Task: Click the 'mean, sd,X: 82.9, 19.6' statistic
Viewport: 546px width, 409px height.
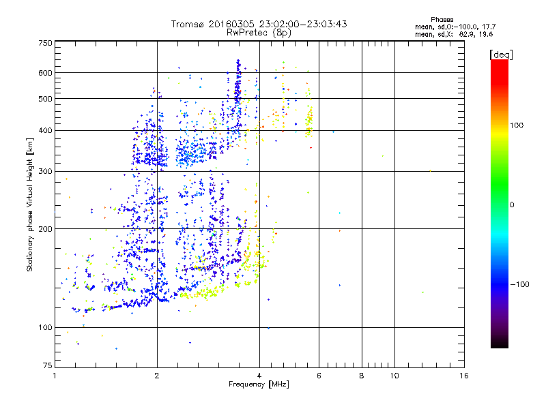Action: 454,34
